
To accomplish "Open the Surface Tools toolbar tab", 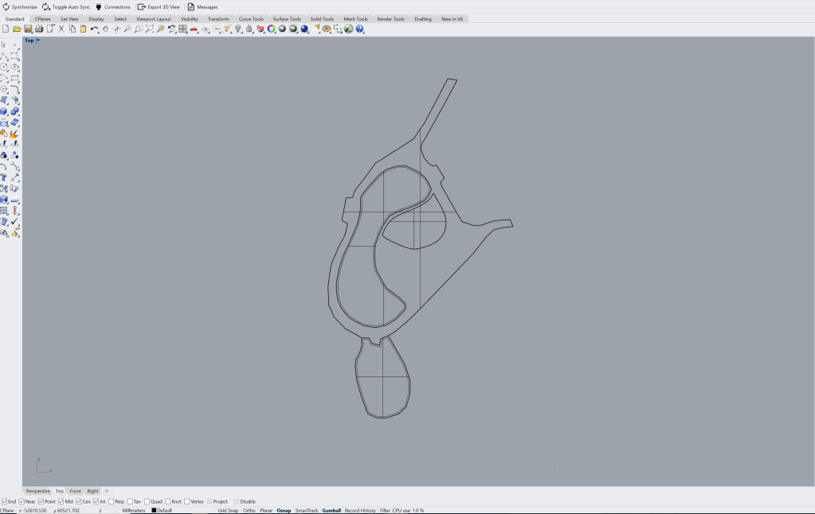I will tap(286, 18).
